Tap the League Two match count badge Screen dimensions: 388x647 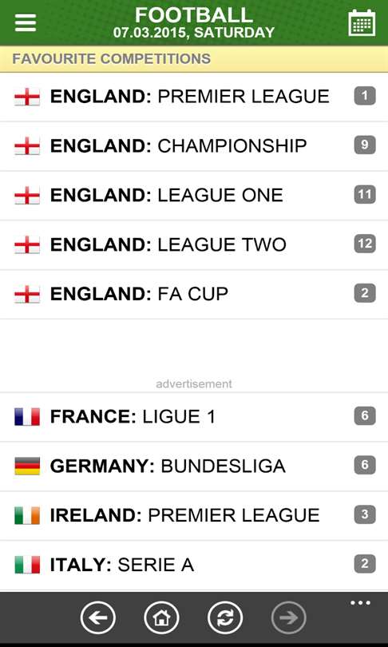click(365, 244)
